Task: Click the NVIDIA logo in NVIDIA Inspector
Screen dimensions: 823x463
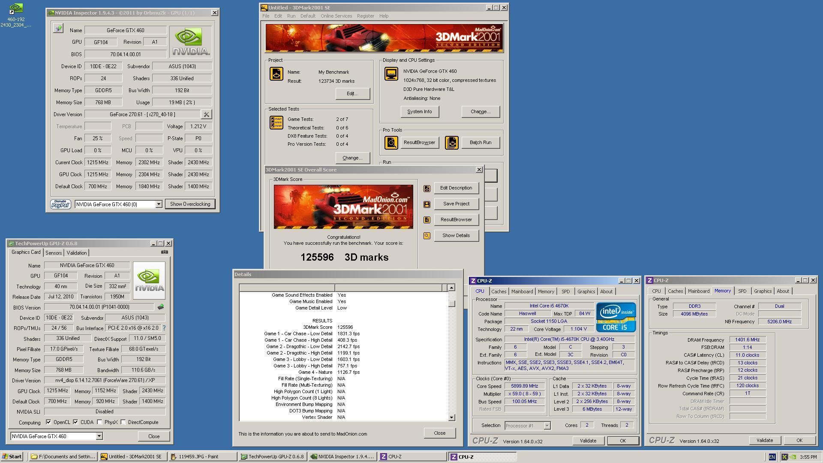Action: tap(191, 42)
